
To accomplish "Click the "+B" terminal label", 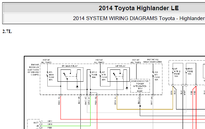I will pyautogui.click(x=37, y=126).
